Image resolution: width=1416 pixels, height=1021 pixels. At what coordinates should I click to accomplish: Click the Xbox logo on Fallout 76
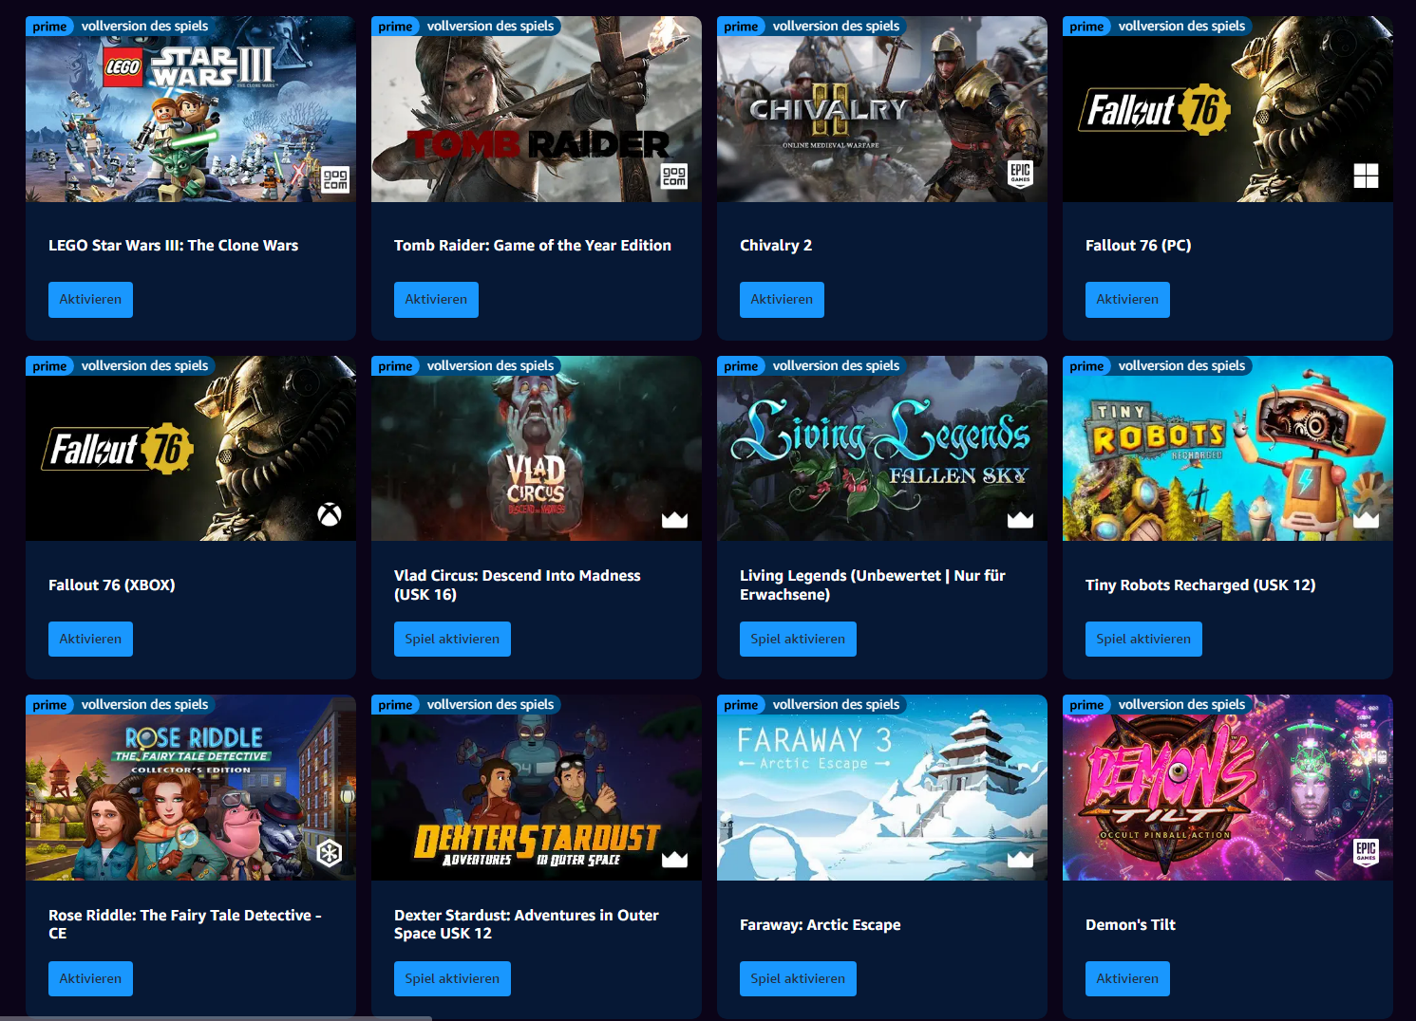[330, 514]
